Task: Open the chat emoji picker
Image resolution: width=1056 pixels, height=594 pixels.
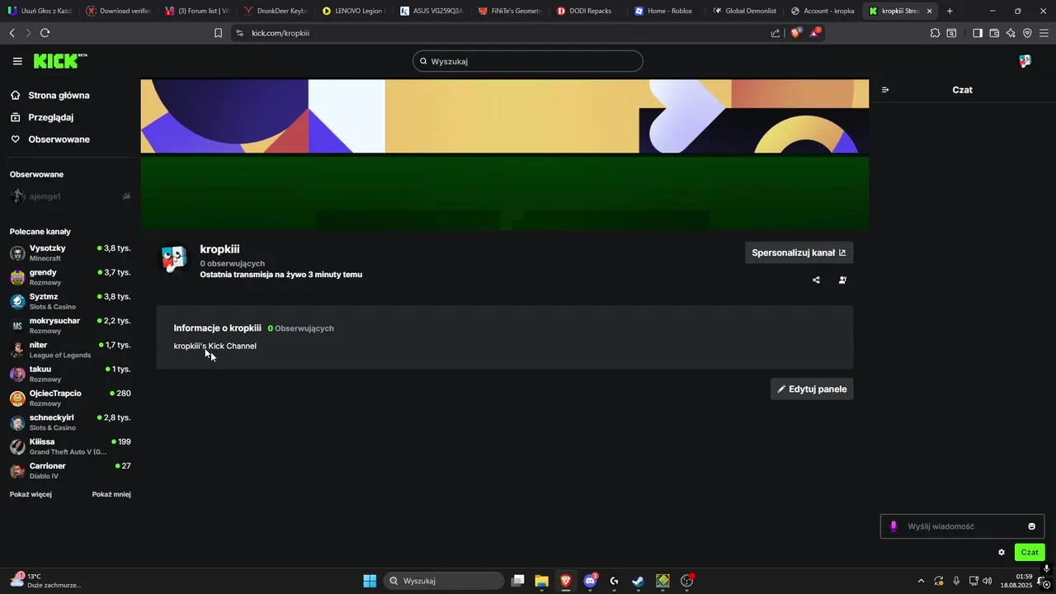Action: pyautogui.click(x=1031, y=526)
